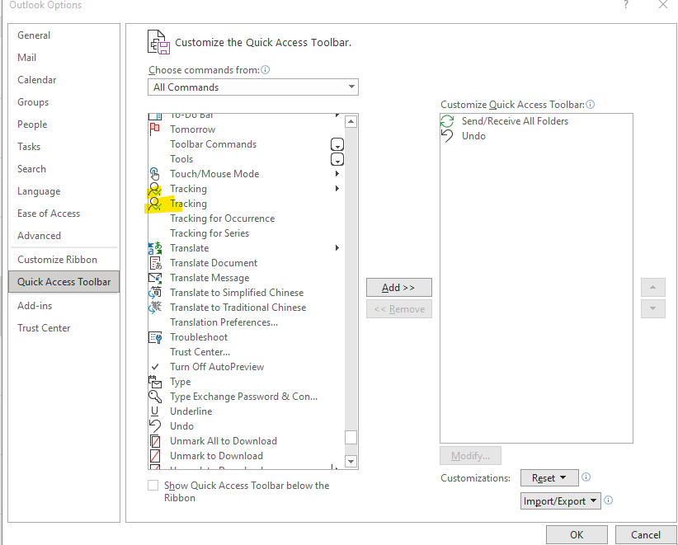Click the command list scrollbar down arrow
This screenshot has width=678, height=545.
[x=351, y=461]
